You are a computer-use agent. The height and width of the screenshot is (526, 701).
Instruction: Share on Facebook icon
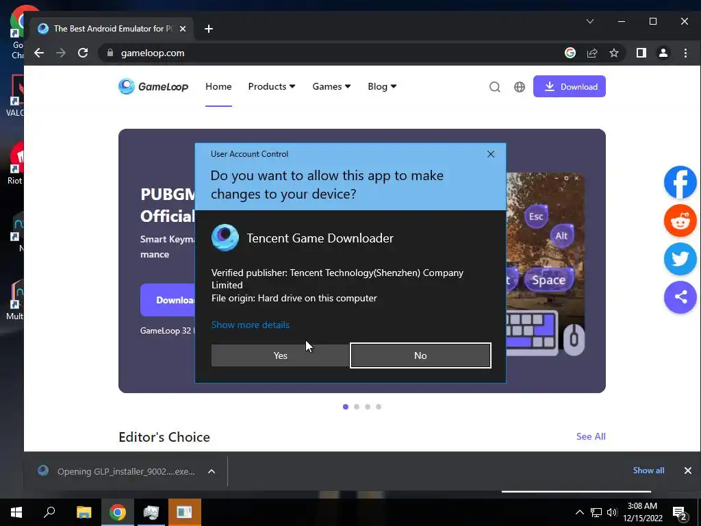coord(680,182)
